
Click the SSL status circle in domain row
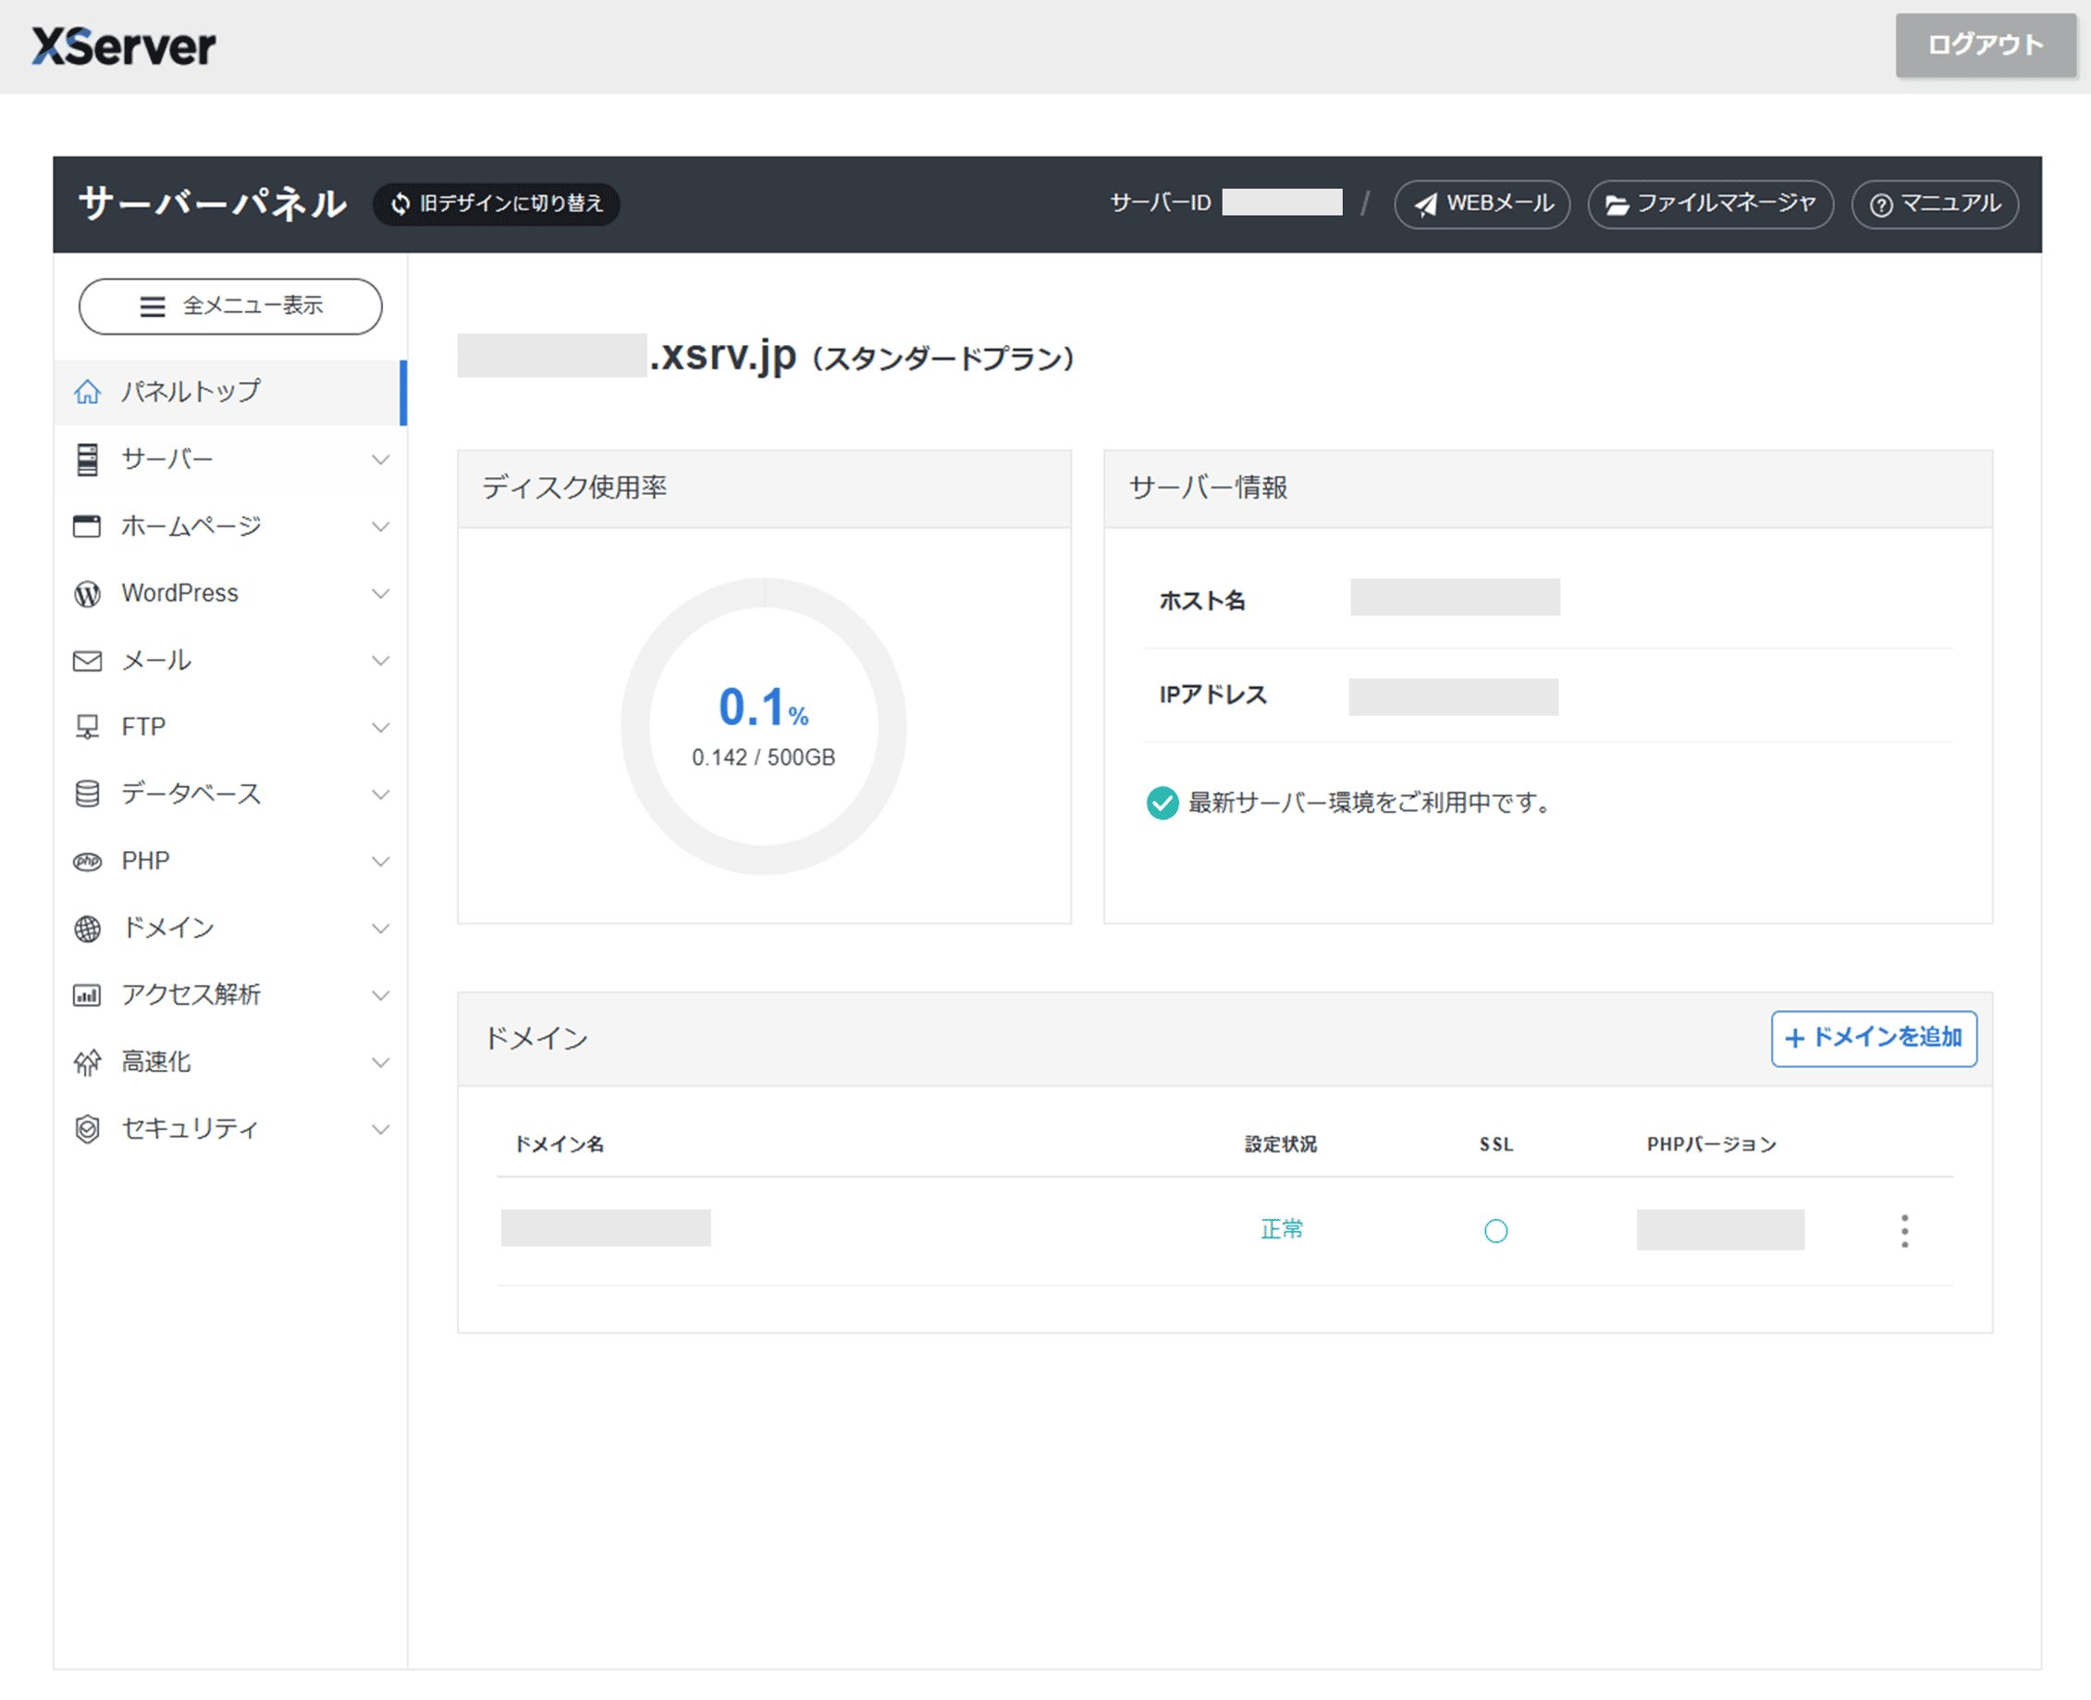click(x=1494, y=1231)
